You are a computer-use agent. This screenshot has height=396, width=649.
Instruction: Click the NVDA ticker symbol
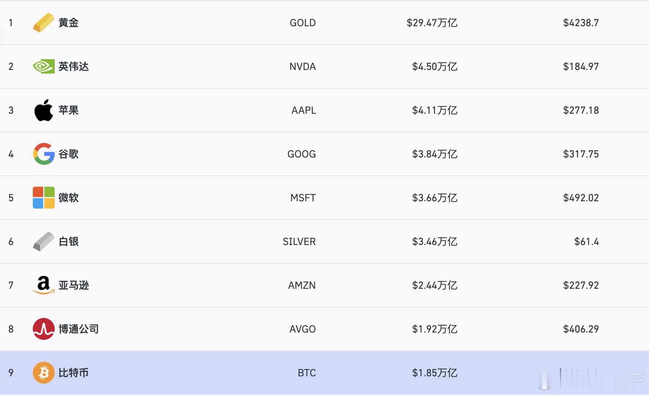click(303, 66)
